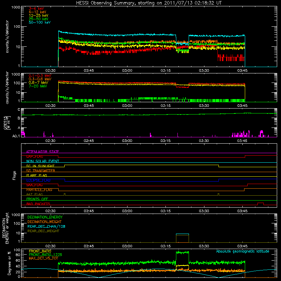Image resolution: width=281 pixels, height=281 pixels.
Task: Click 03:00 tick label under the GOES15 panel
Action: [127, 141]
